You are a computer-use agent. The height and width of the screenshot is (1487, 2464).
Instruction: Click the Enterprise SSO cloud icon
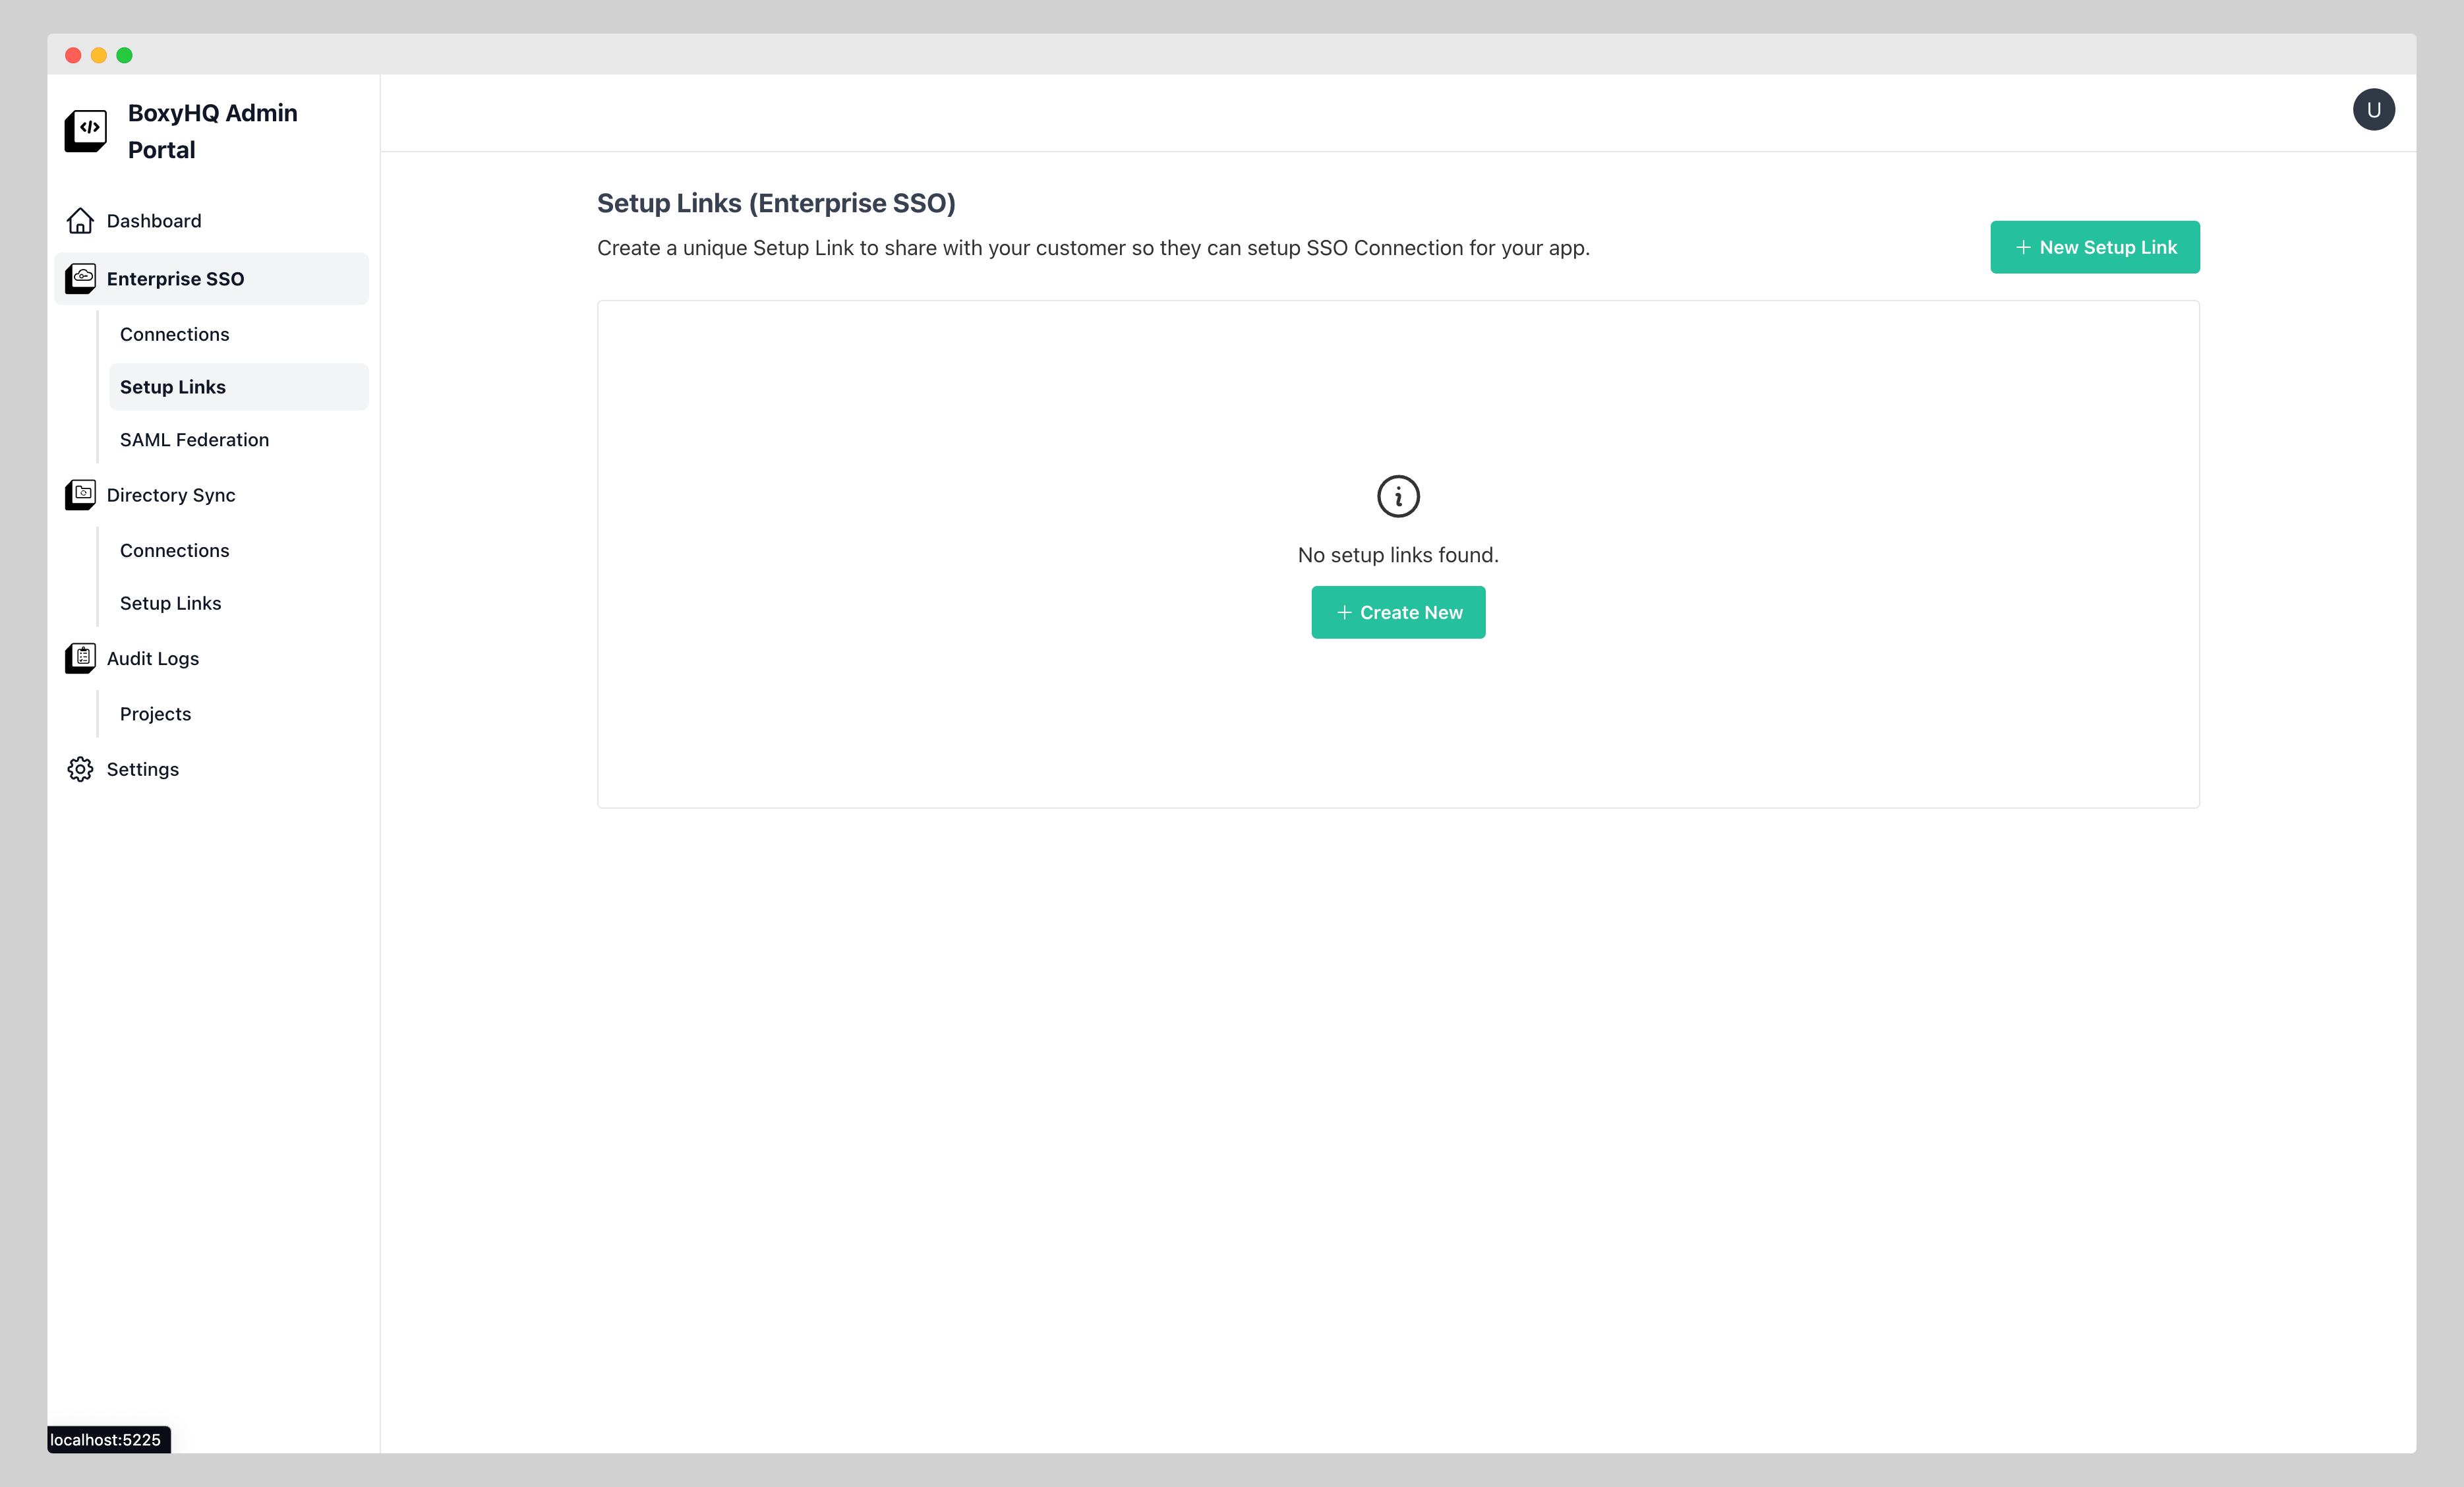click(x=80, y=278)
